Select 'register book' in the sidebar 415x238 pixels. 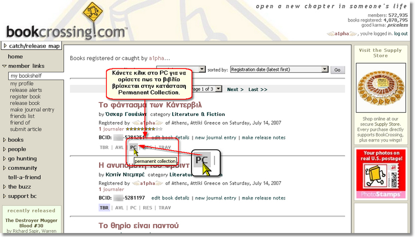(25, 97)
